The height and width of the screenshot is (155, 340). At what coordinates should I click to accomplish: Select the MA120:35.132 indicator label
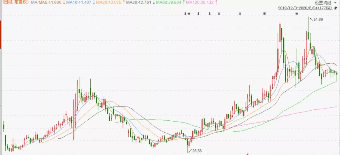point(200,3)
